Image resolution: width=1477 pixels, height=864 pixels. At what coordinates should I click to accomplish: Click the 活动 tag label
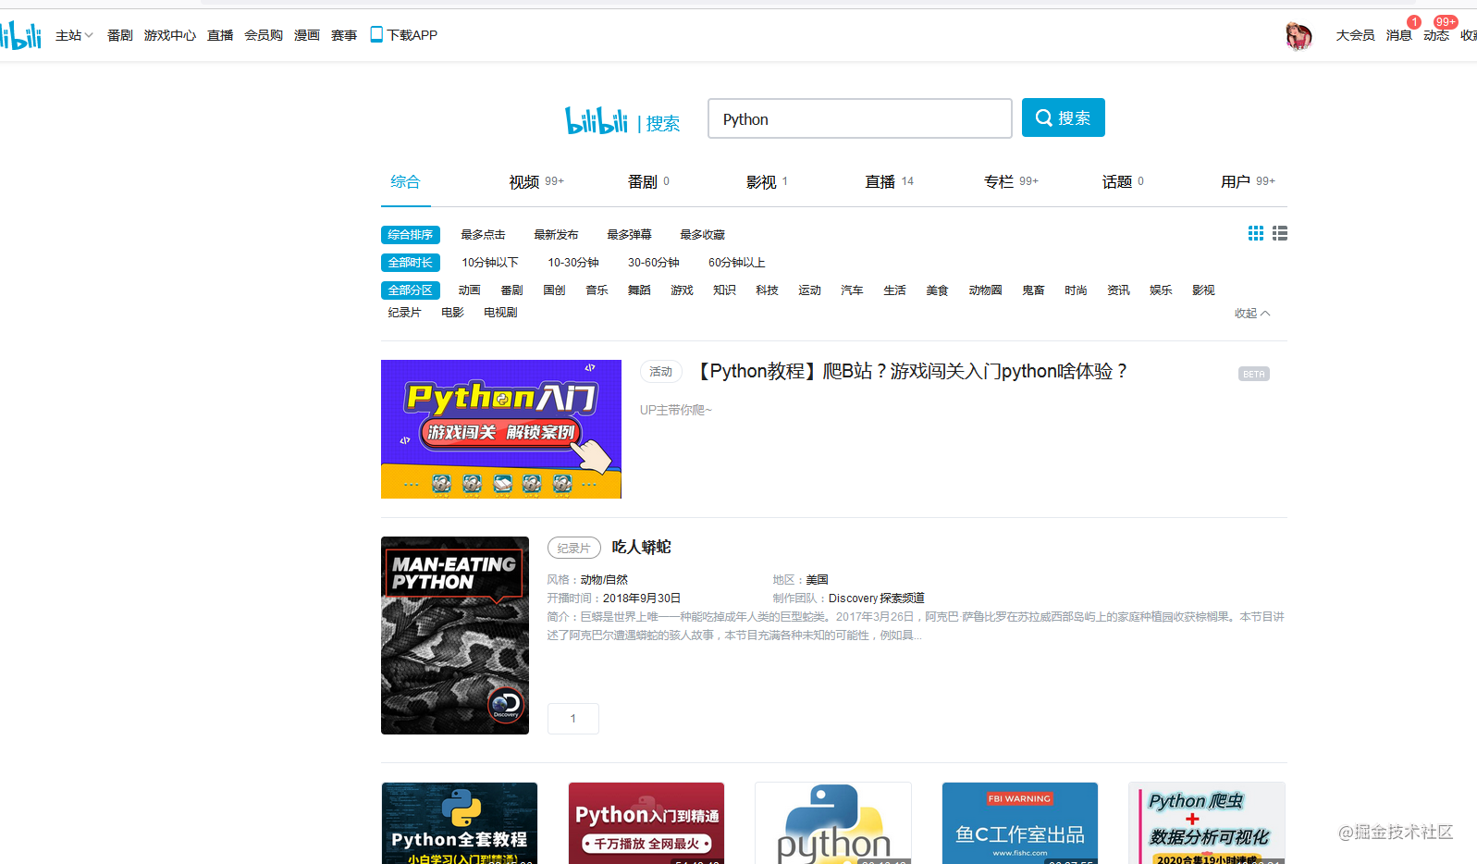click(660, 372)
